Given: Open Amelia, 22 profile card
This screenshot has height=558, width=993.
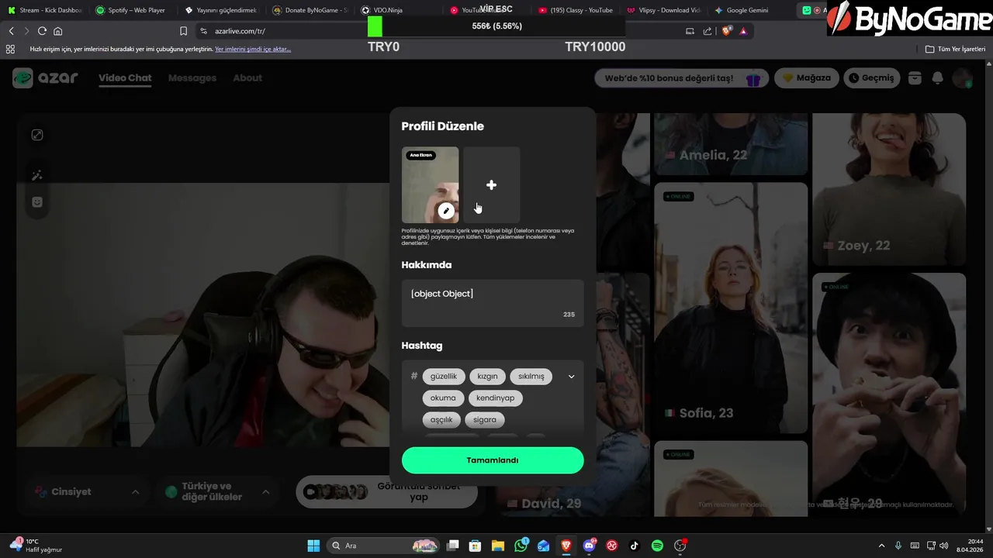Looking at the screenshot, I should click(x=731, y=145).
